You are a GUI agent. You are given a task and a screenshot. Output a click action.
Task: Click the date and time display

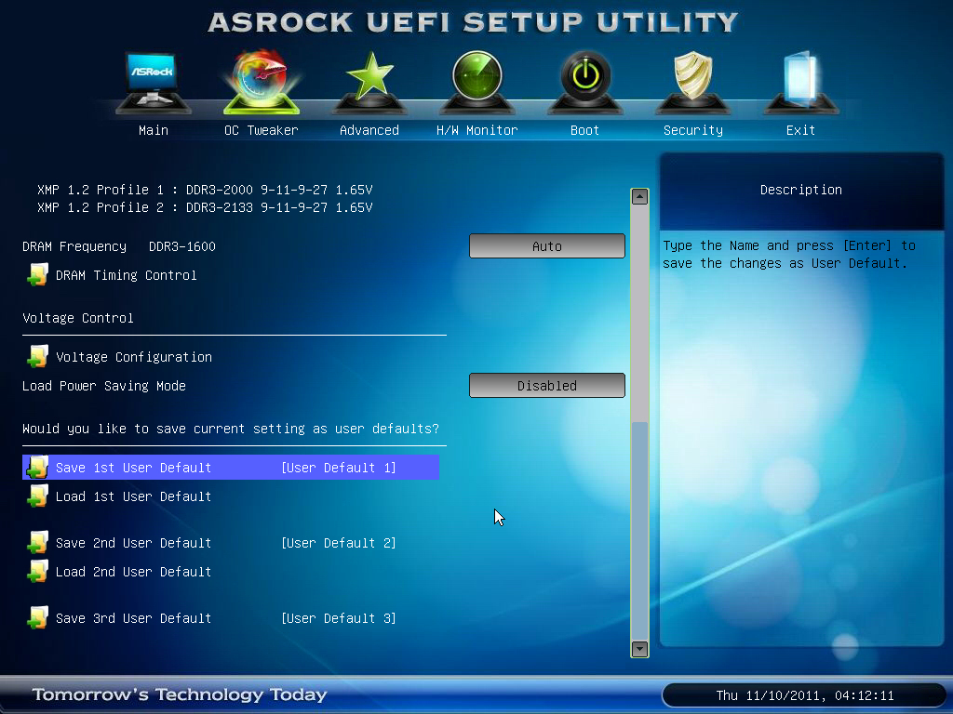coord(805,695)
